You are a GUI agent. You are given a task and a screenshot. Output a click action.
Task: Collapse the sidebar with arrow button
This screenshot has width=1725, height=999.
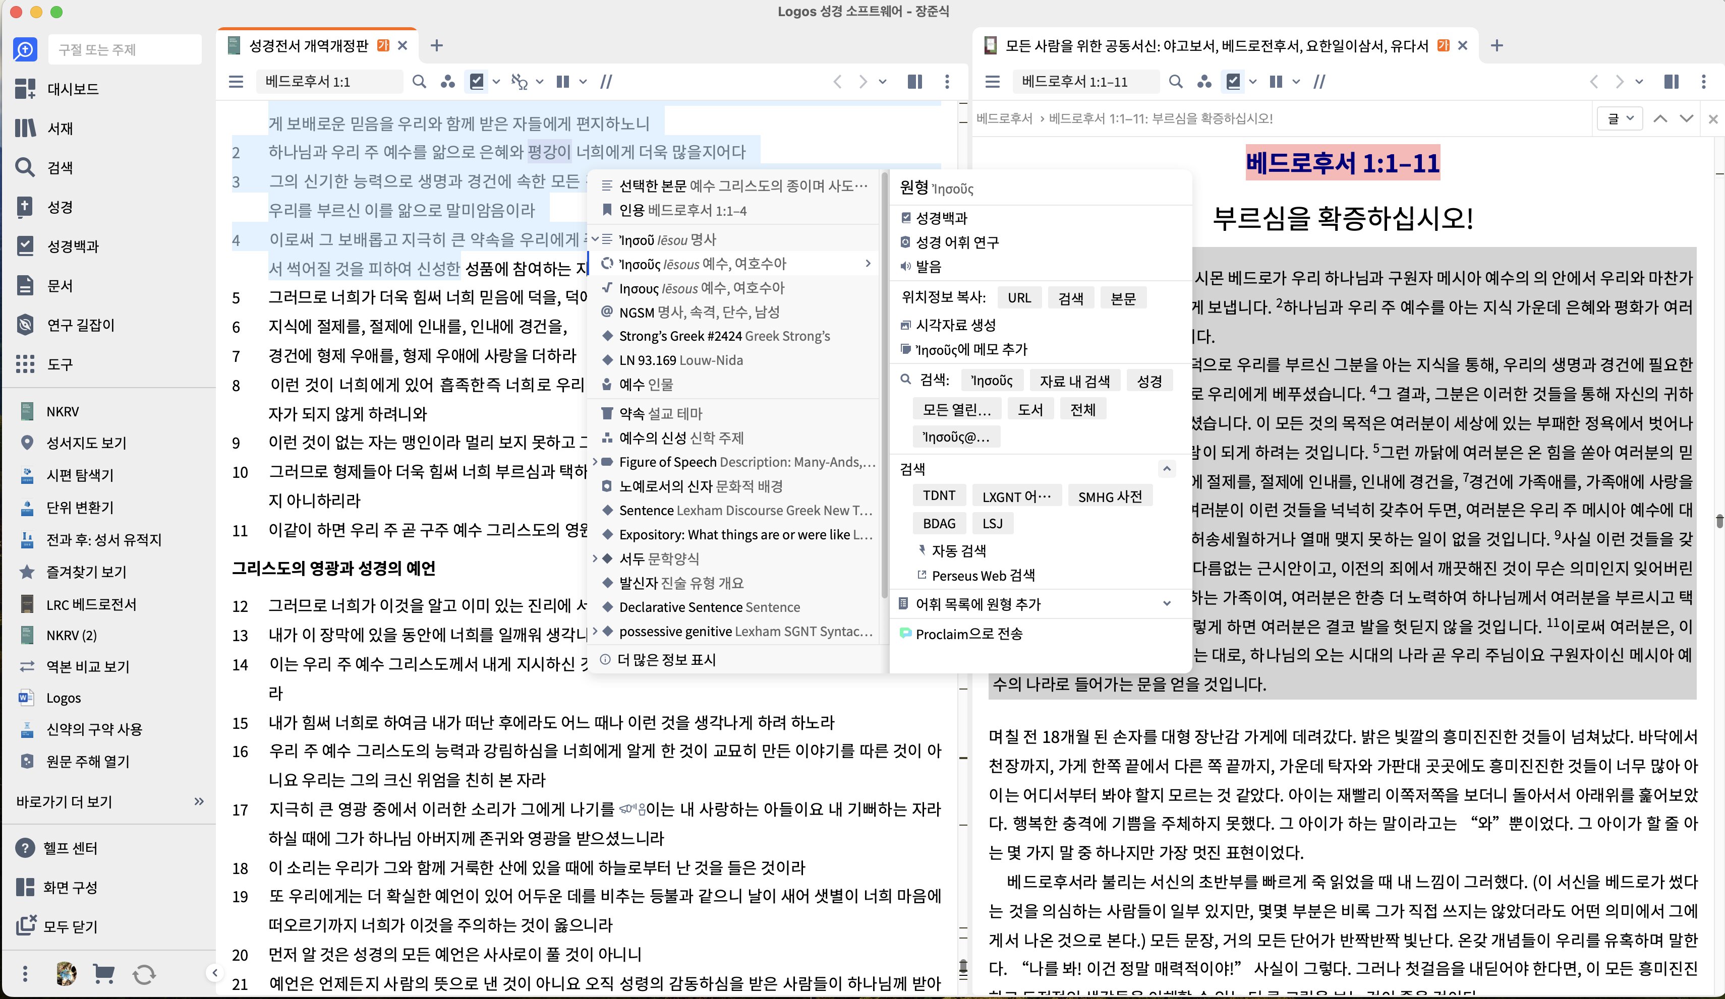(215, 972)
